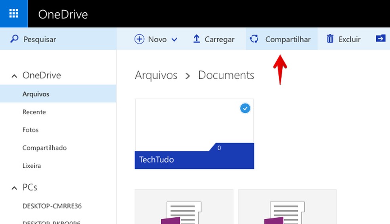Uncheck the TechTudo folder selection checkmark
This screenshot has width=390, height=224.
tap(245, 108)
